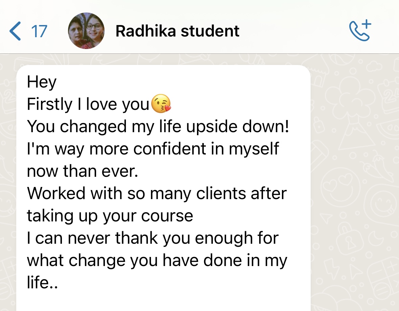Open Radhika's profile picture
The image size is (399, 311).
pyautogui.click(x=86, y=31)
